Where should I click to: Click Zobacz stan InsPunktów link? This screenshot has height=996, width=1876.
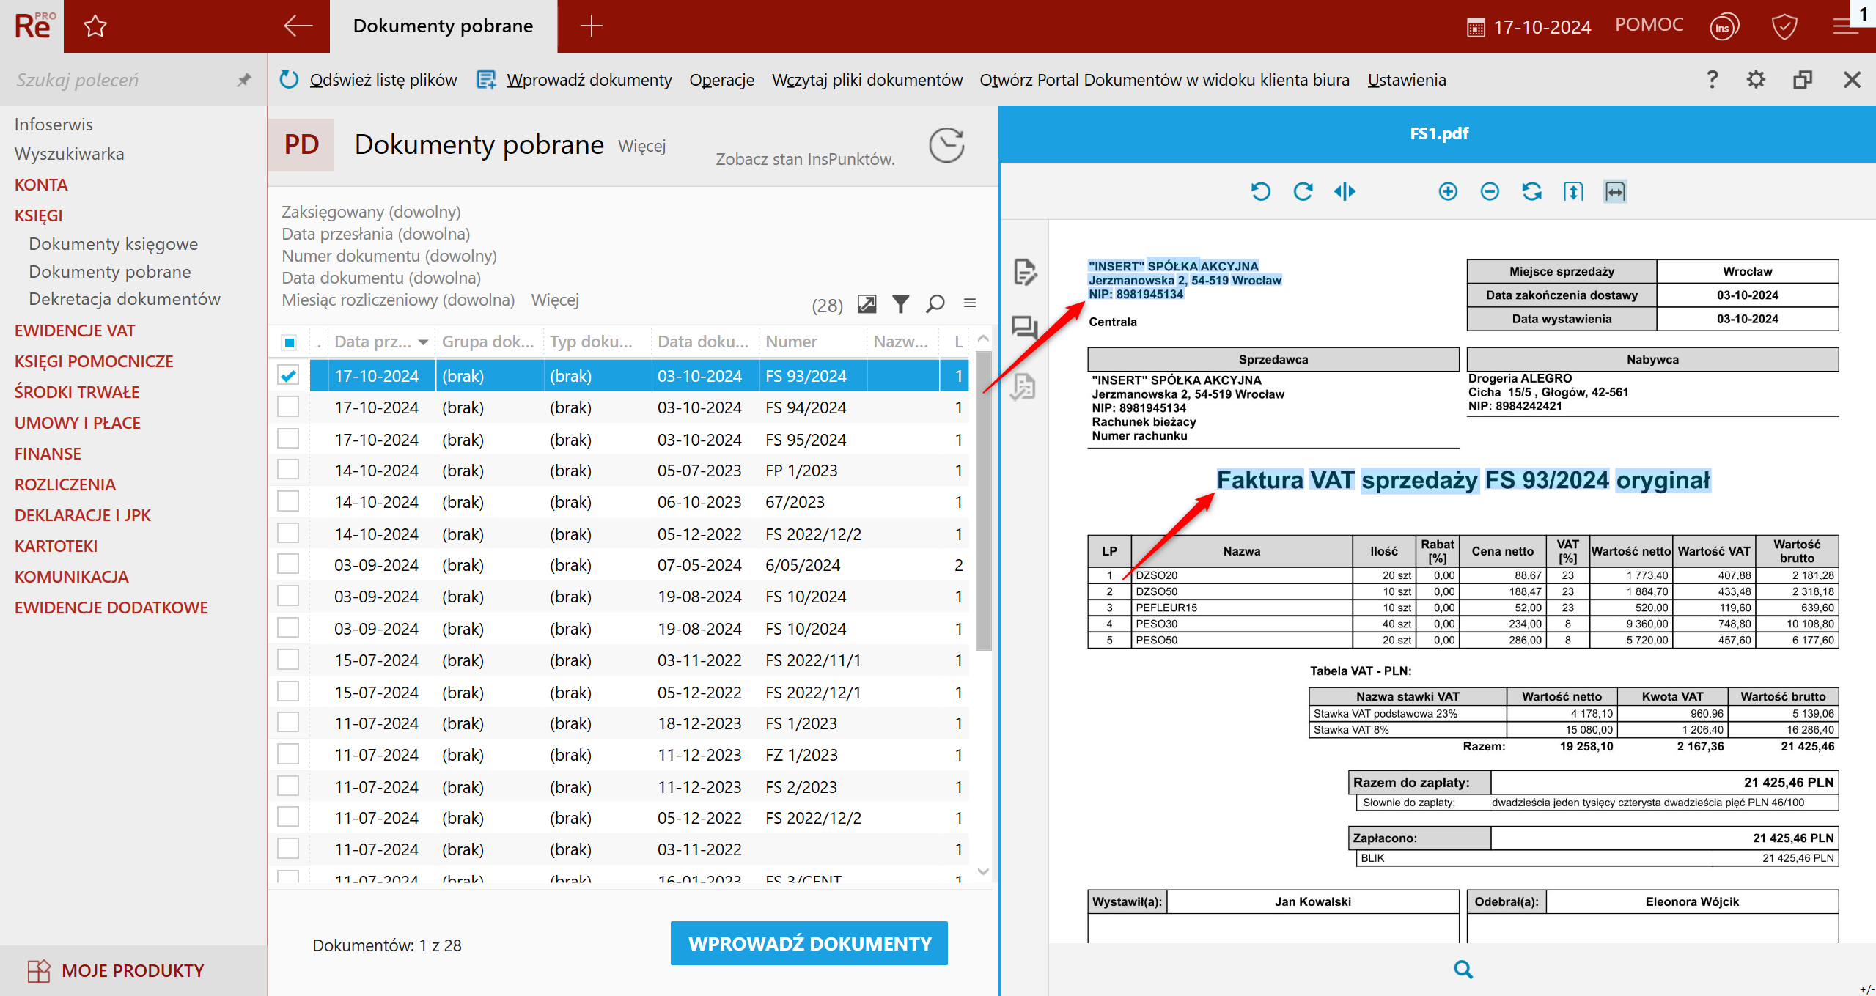tap(805, 159)
